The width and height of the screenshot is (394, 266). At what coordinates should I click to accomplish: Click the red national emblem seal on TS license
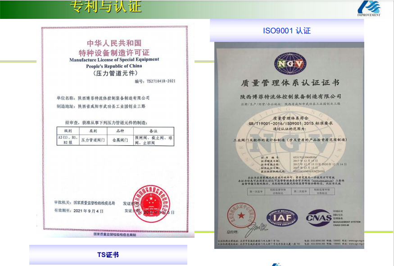click(x=151, y=204)
